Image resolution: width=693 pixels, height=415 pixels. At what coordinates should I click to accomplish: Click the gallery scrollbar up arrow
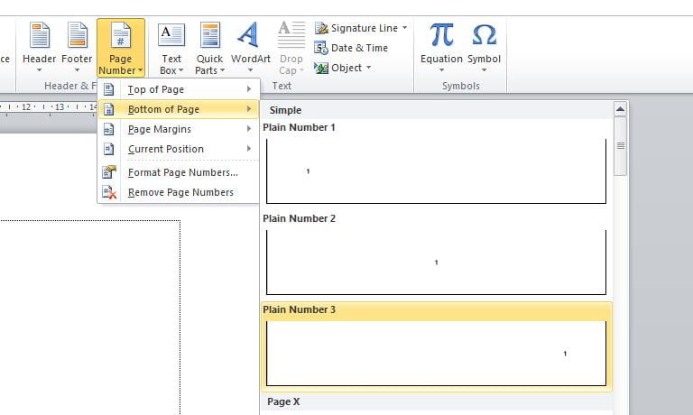tap(620, 109)
